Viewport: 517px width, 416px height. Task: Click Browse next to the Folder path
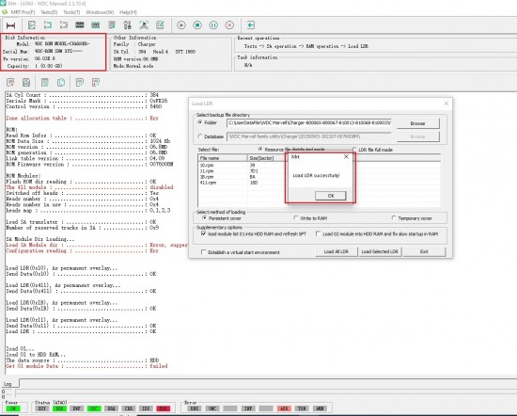point(417,123)
